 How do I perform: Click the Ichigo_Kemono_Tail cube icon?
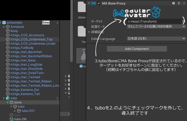tap(8, 94)
